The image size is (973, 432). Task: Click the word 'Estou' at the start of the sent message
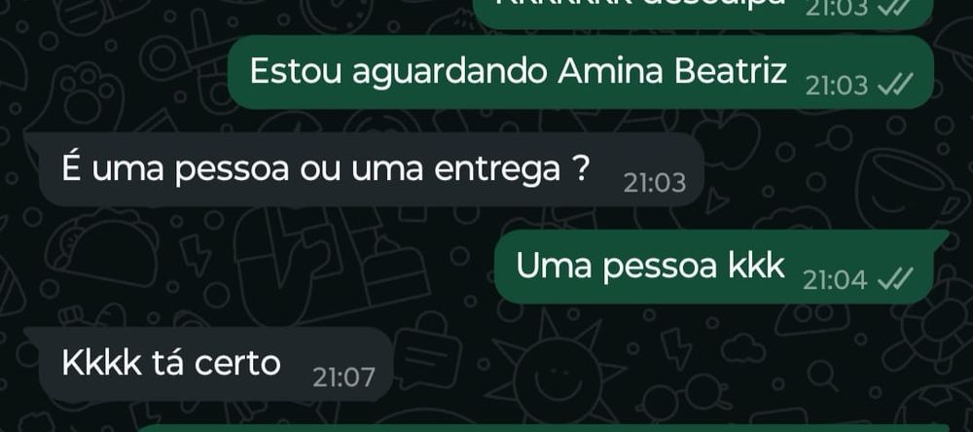click(x=296, y=72)
